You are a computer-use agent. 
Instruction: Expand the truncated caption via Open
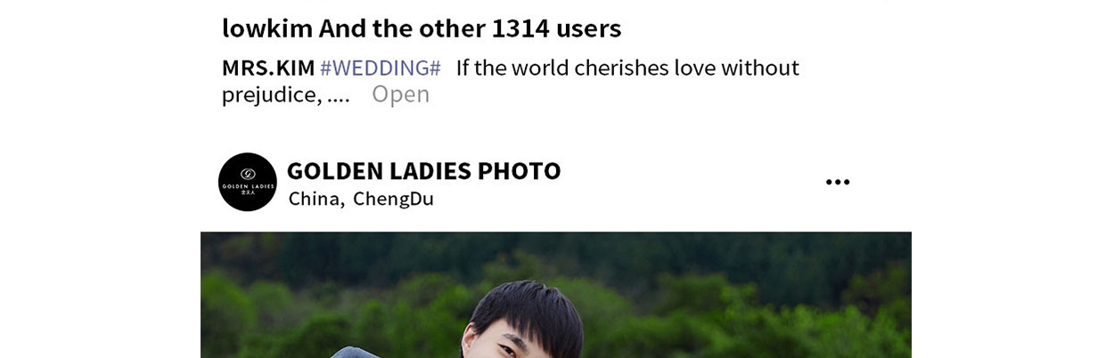400,94
